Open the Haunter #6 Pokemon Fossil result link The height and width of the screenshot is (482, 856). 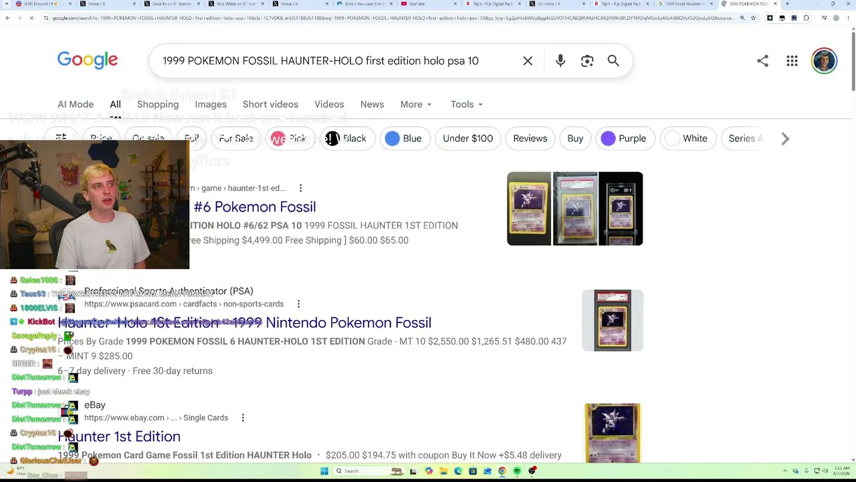pos(254,207)
